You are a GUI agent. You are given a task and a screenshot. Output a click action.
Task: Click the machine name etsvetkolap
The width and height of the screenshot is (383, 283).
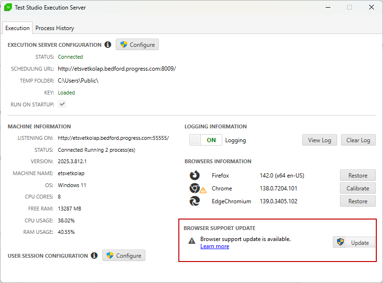tap(71, 173)
